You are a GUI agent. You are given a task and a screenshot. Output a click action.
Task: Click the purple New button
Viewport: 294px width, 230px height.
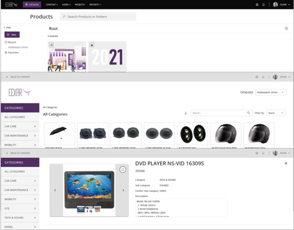12,35
